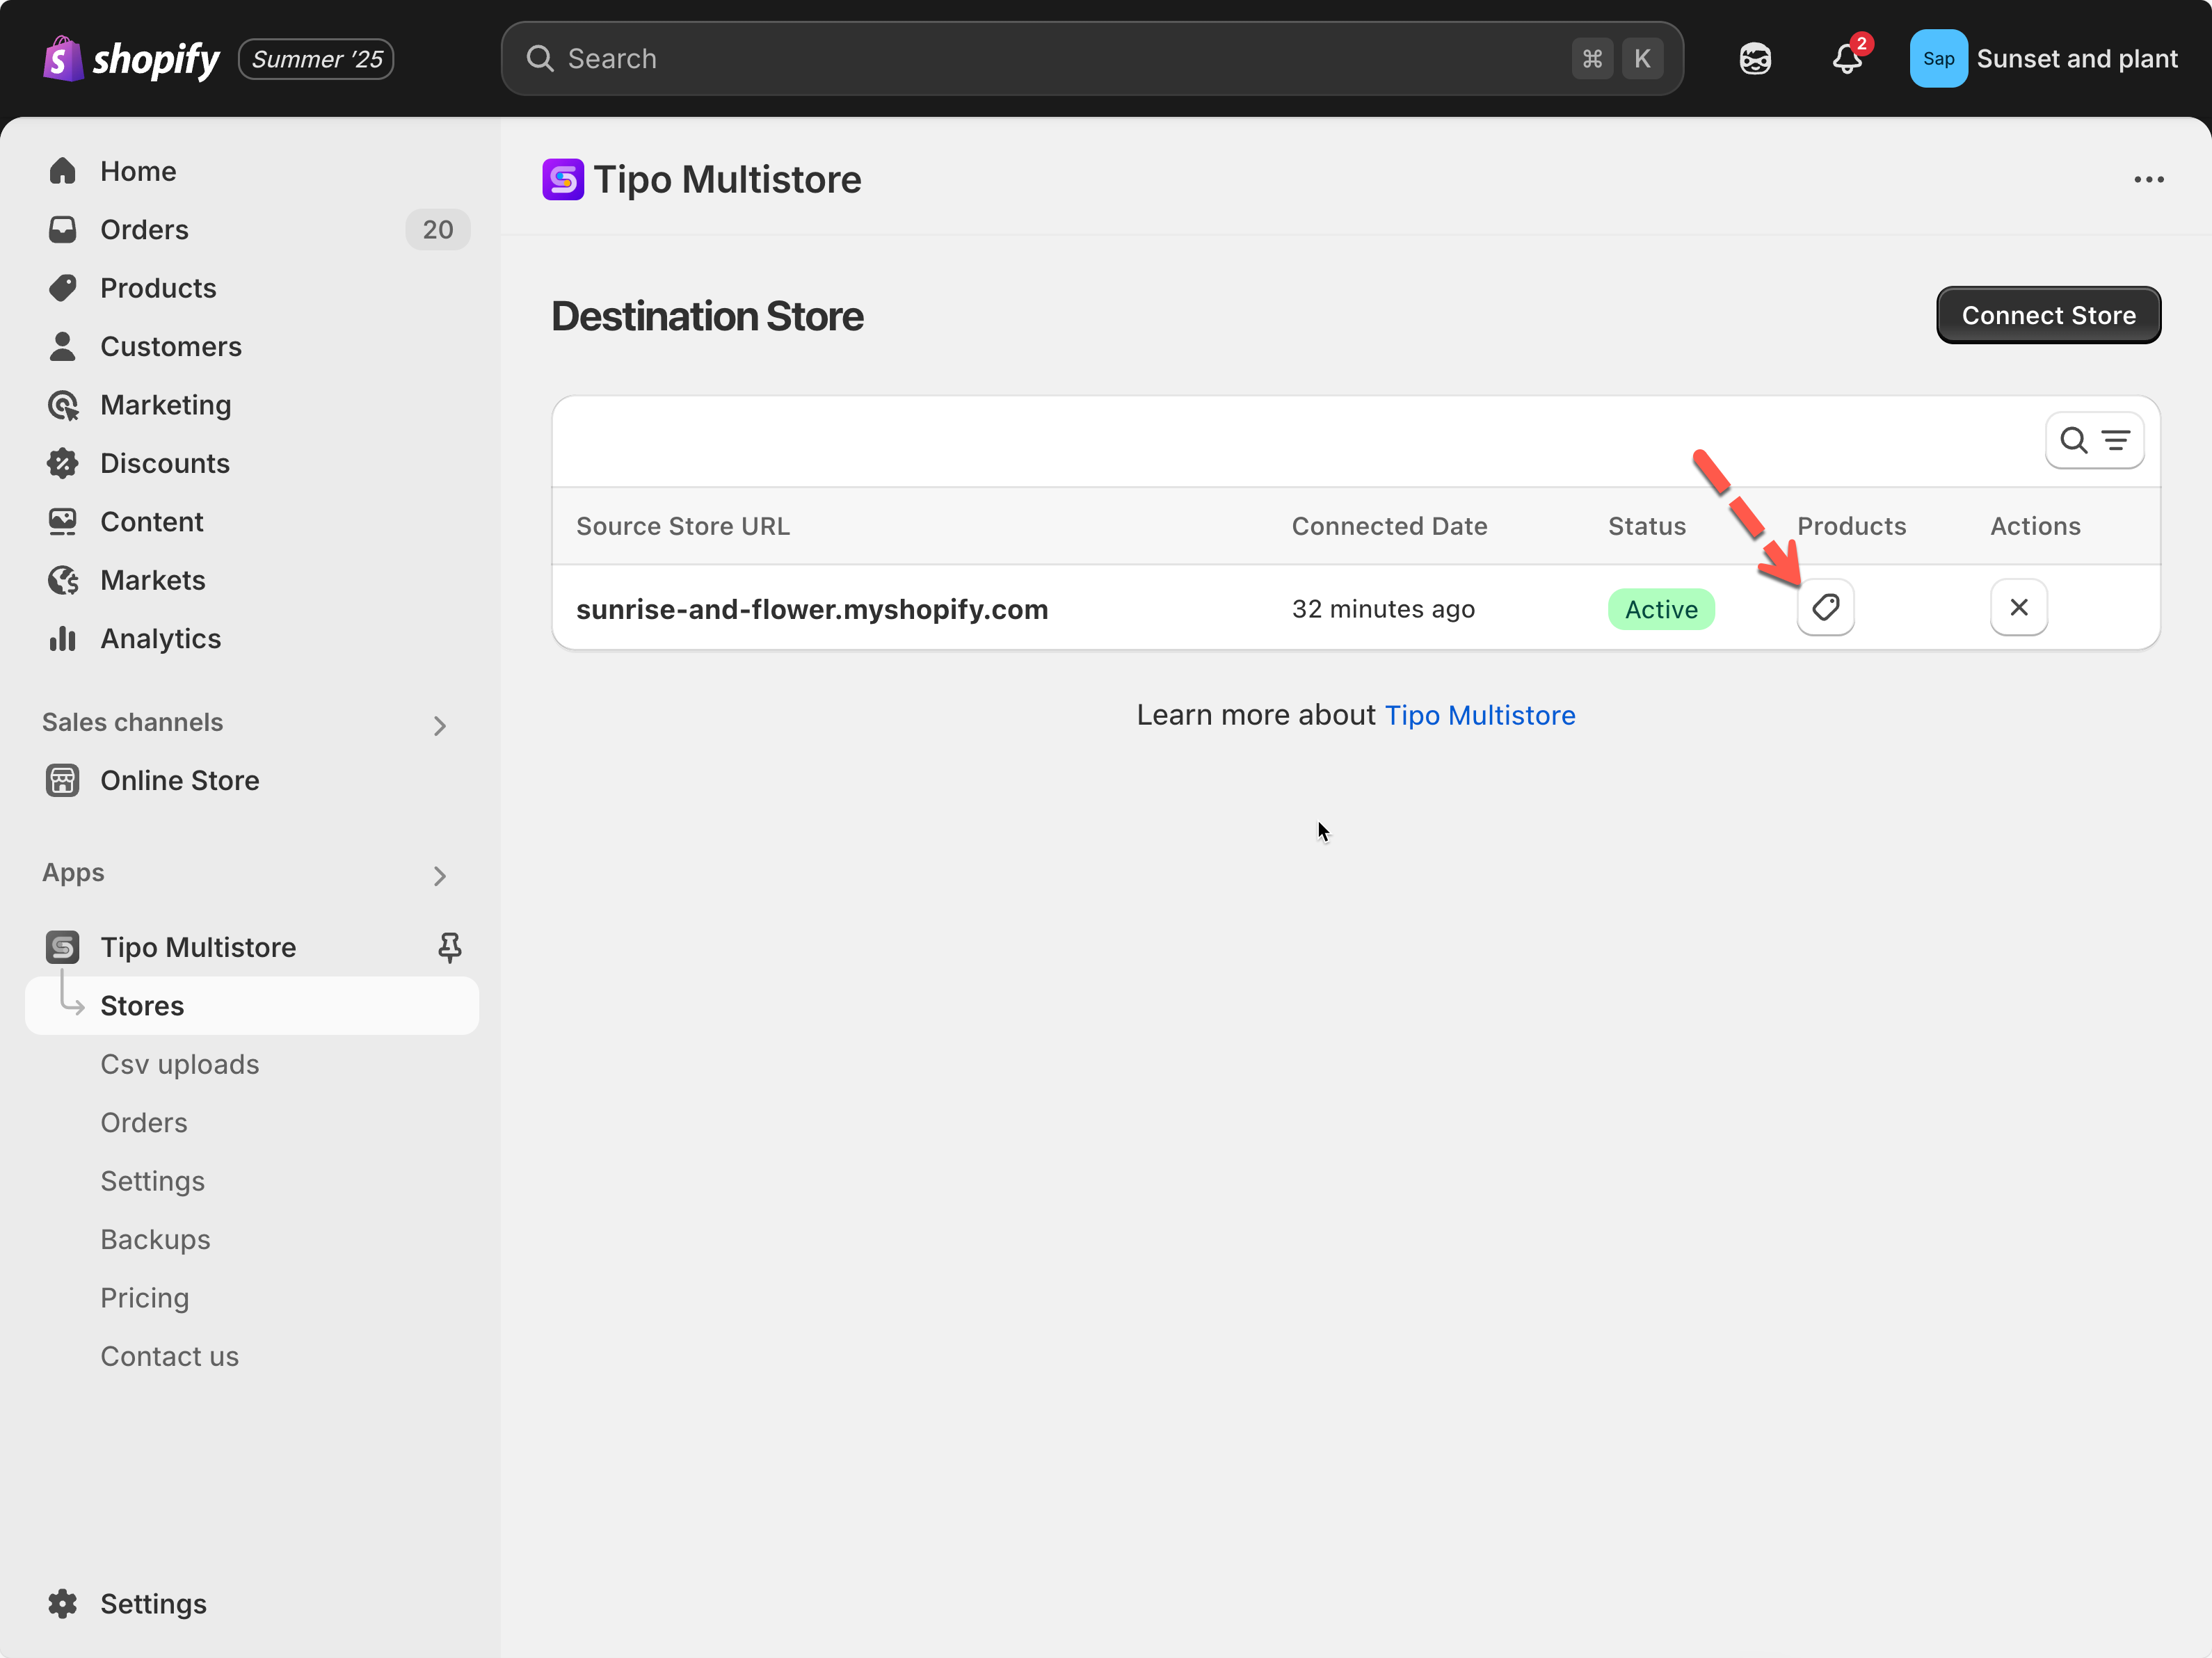Click the product tag icon in row
The height and width of the screenshot is (1658, 2212).
pos(1825,607)
